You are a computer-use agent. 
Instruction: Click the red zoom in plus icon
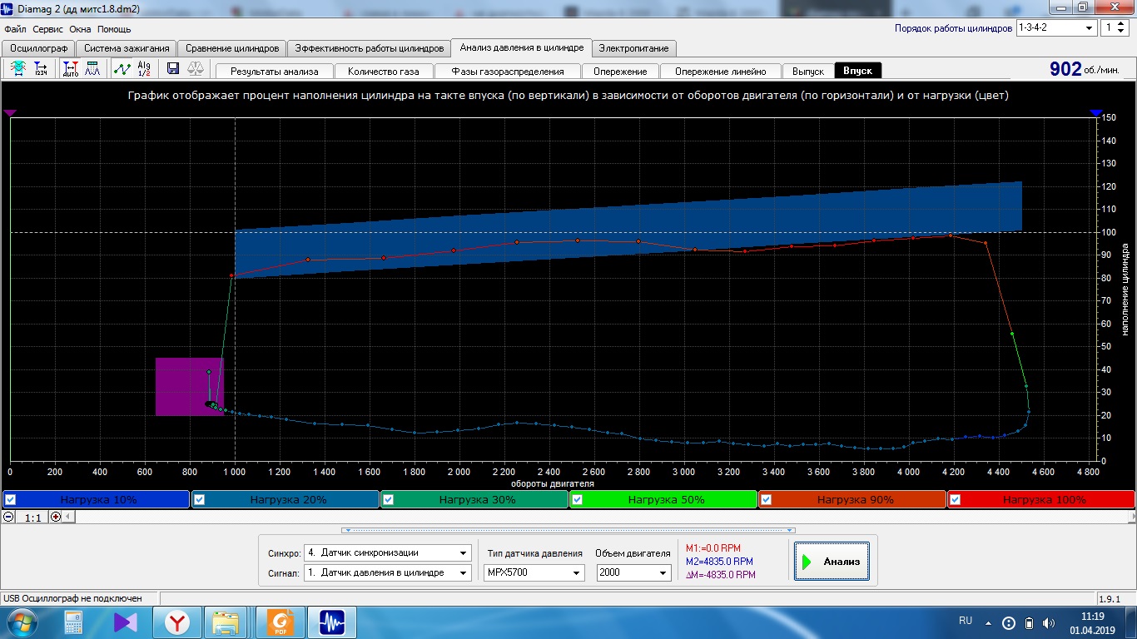(56, 517)
